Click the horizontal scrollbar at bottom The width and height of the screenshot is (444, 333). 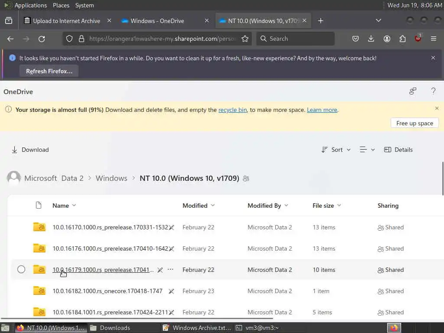(x=137, y=318)
